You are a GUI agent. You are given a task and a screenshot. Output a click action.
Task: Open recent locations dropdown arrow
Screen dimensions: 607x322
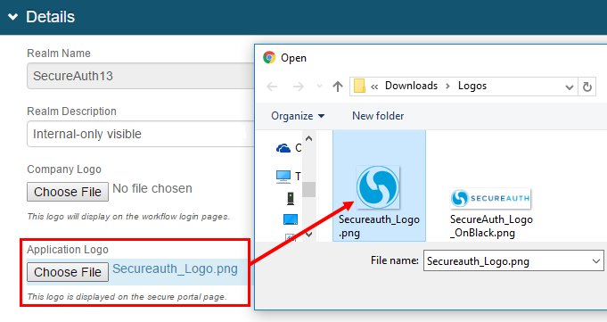click(319, 86)
